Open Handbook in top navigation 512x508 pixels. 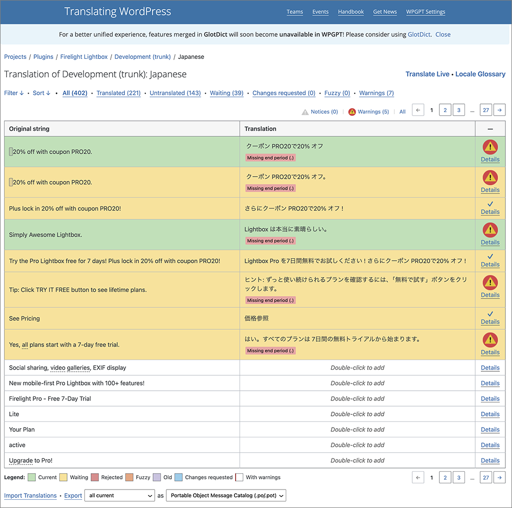pyautogui.click(x=351, y=12)
